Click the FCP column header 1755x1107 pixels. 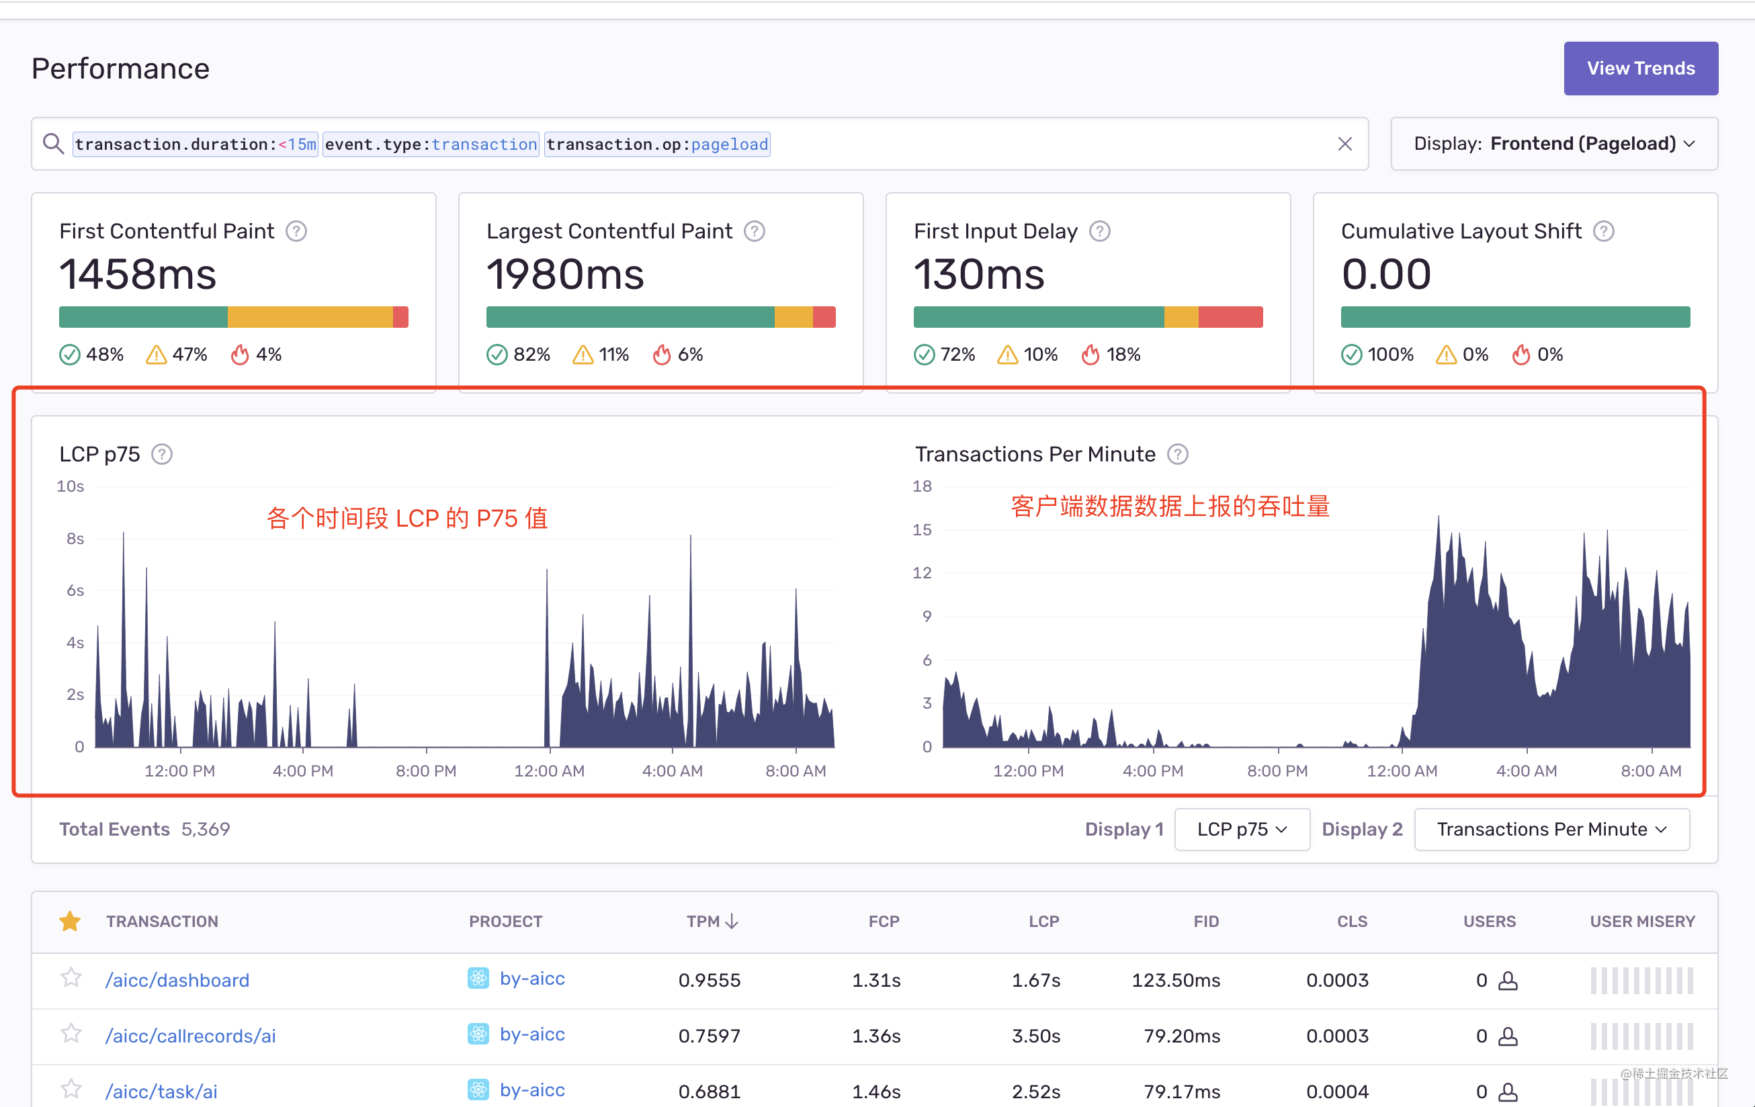[884, 921]
